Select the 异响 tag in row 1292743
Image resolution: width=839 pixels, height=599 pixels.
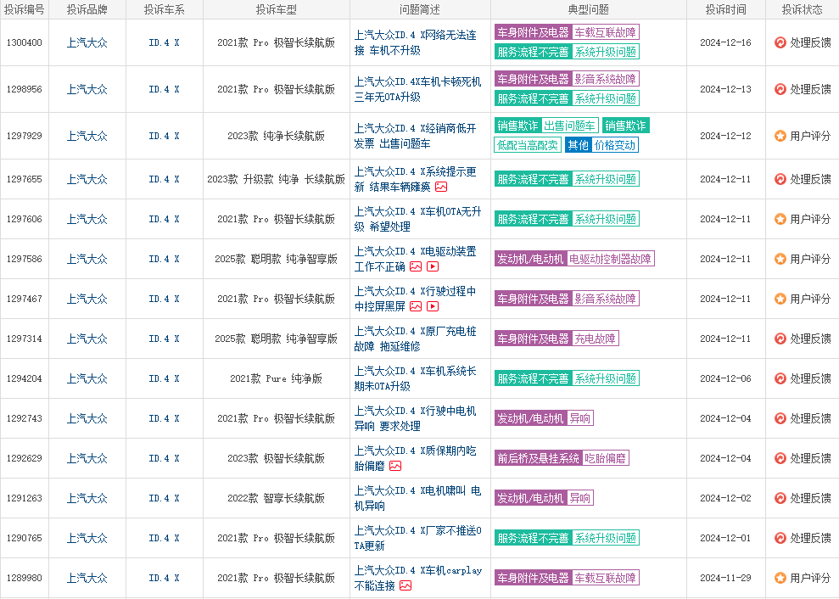(580, 418)
